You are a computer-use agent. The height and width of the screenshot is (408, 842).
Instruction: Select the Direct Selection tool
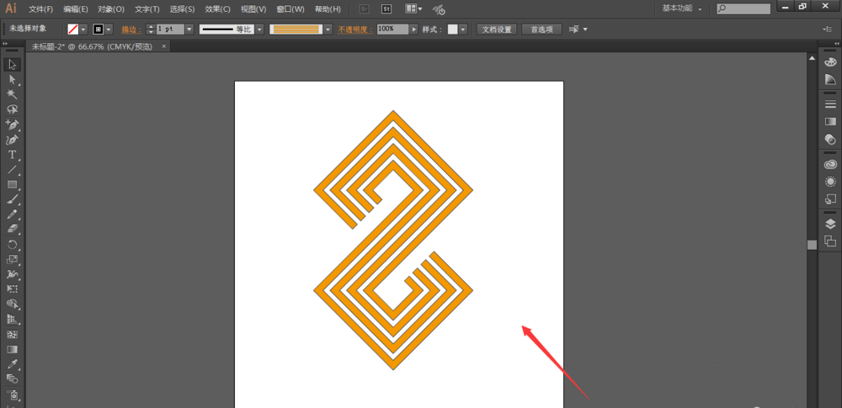tap(13, 79)
